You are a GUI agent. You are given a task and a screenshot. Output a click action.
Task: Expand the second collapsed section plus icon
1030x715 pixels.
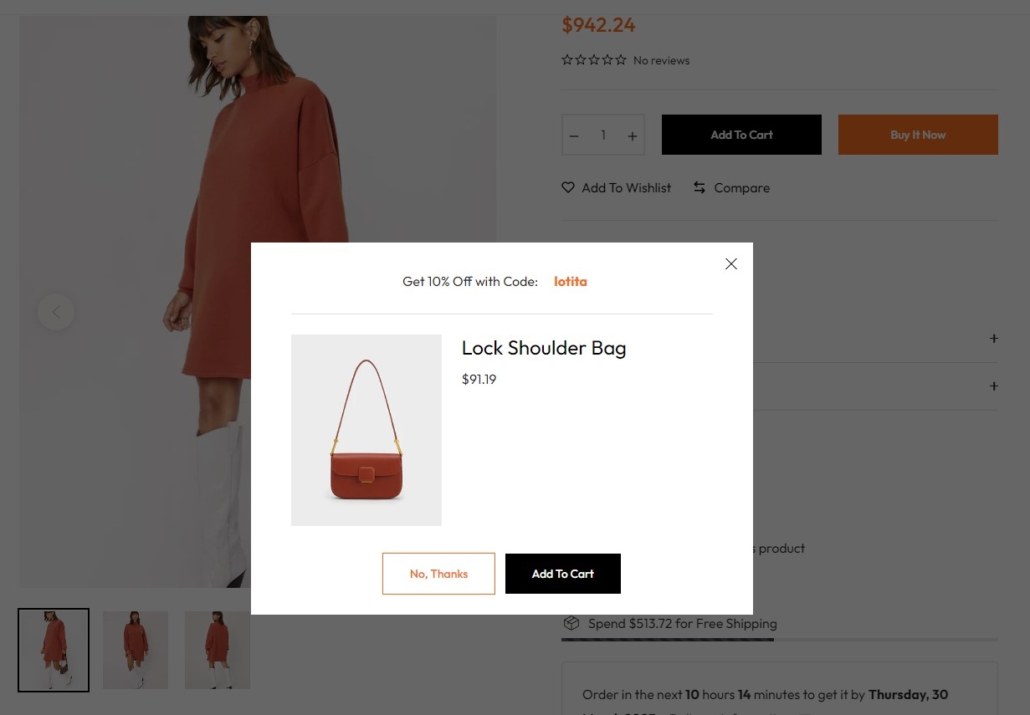(x=994, y=386)
